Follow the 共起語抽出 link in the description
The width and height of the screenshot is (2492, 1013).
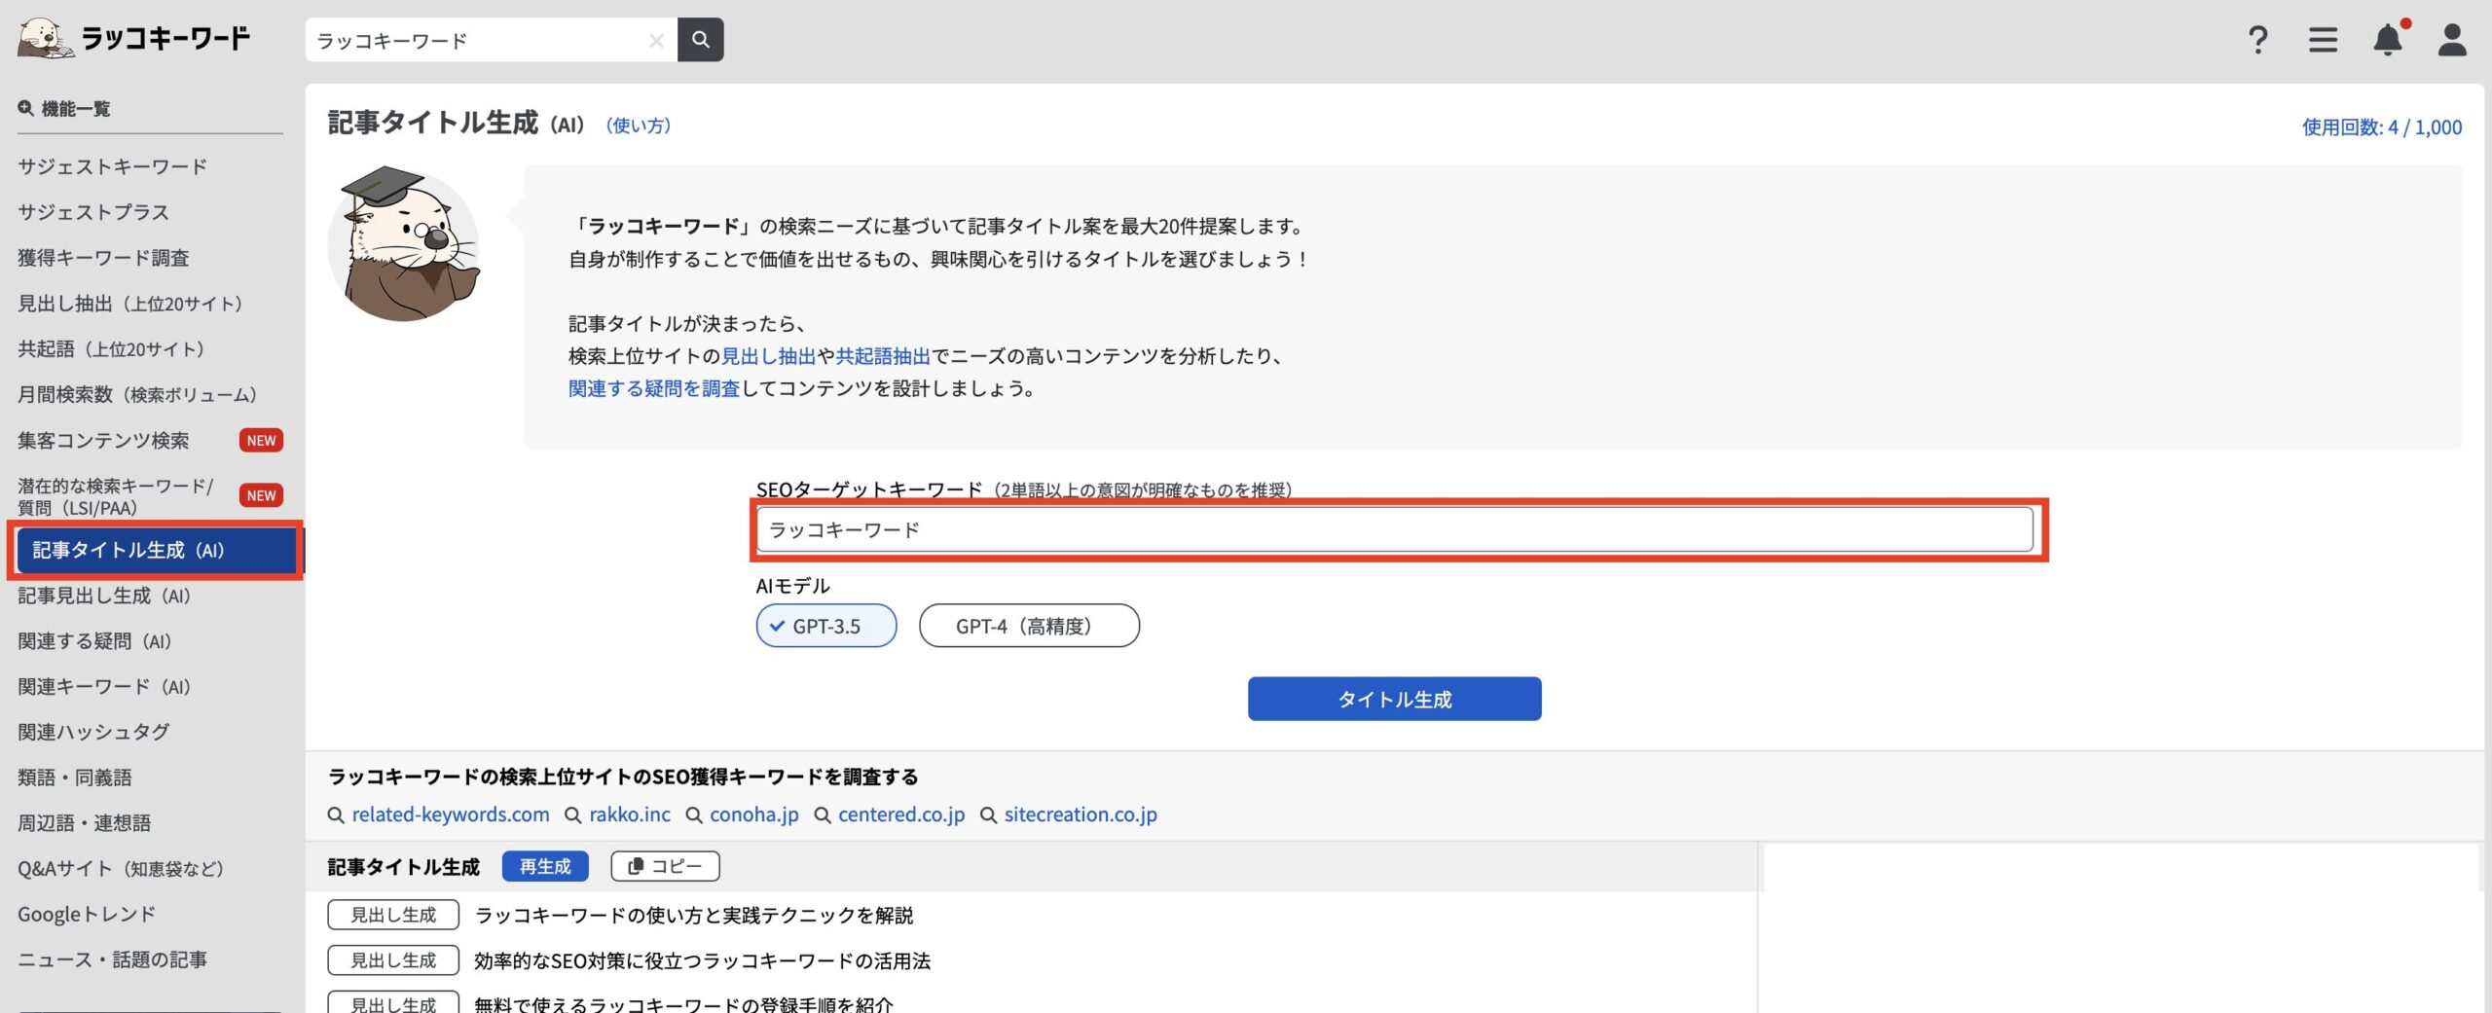[x=883, y=356]
